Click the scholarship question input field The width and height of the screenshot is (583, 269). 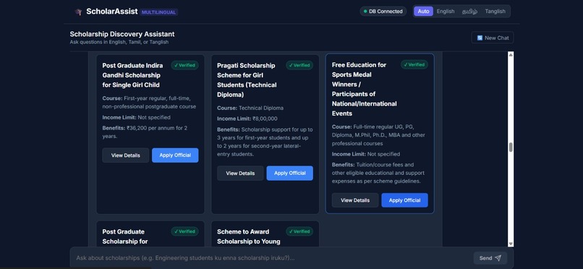[271, 258]
